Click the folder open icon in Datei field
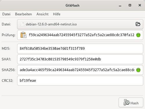Viewport: 145px width, 109px height. pos(138,24)
